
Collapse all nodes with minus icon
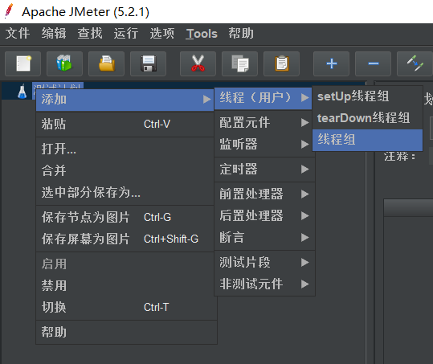coord(373,63)
